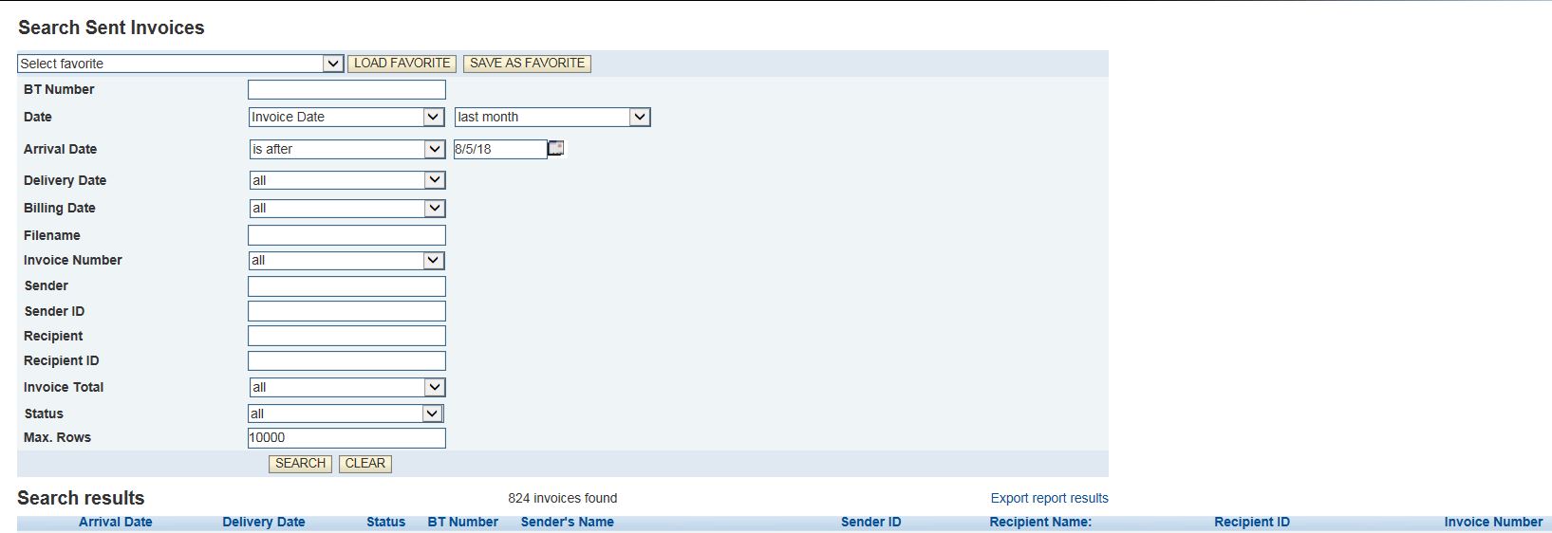This screenshot has height=533, width=1552.
Task: Click the '824 invoices found' text
Action: click(562, 498)
